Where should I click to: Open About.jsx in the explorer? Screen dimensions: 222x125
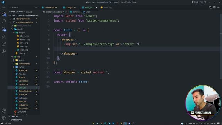[x=23, y=70]
